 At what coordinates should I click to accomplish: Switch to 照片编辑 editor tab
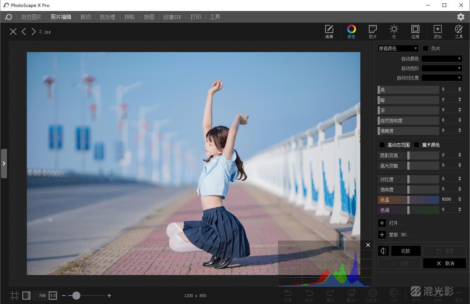pyautogui.click(x=61, y=17)
